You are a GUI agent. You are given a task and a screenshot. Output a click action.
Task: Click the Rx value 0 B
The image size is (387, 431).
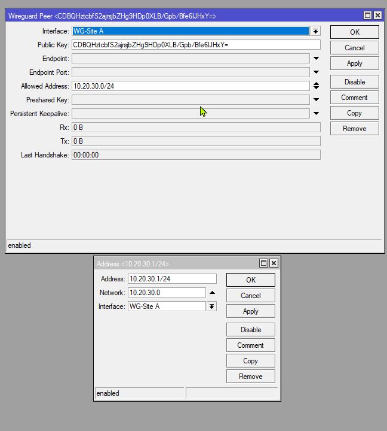pos(196,128)
